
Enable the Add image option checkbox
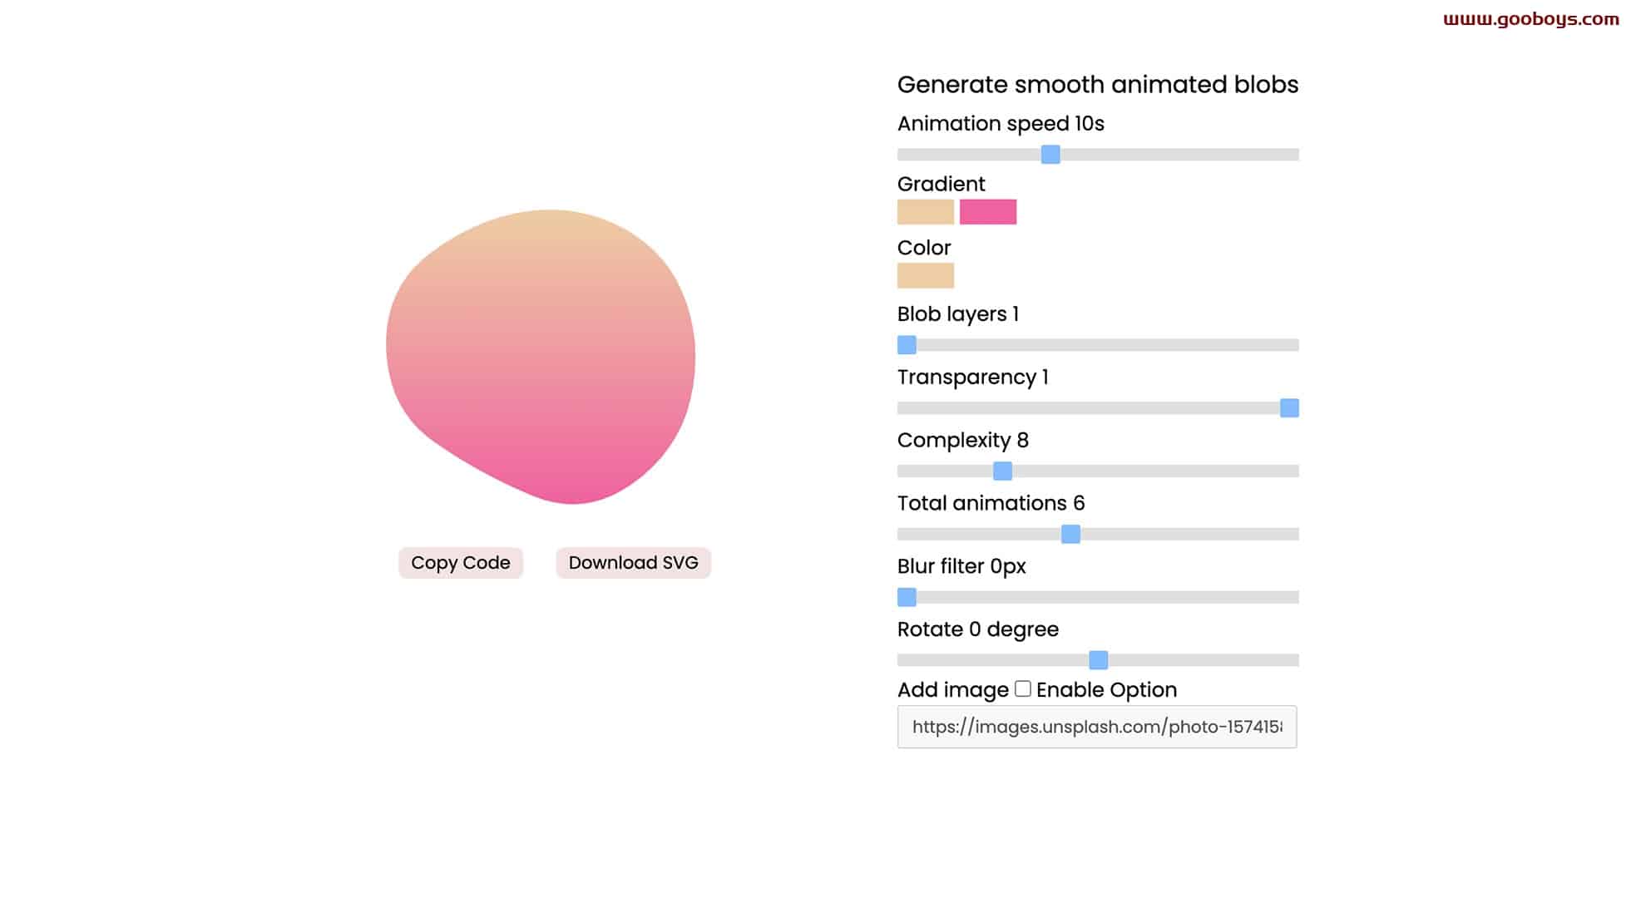click(1023, 688)
